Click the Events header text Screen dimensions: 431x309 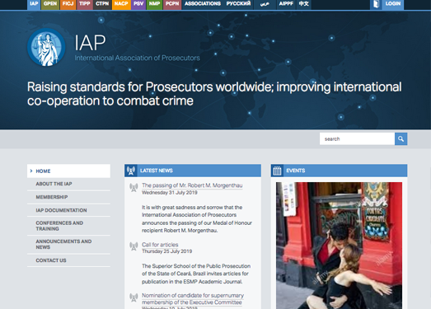pos(296,171)
